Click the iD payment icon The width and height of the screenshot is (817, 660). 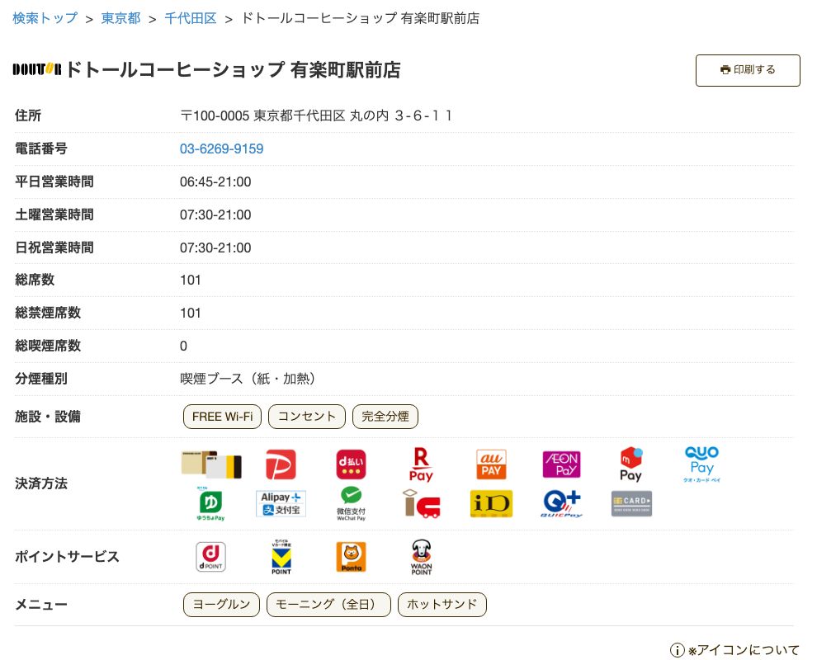click(491, 504)
